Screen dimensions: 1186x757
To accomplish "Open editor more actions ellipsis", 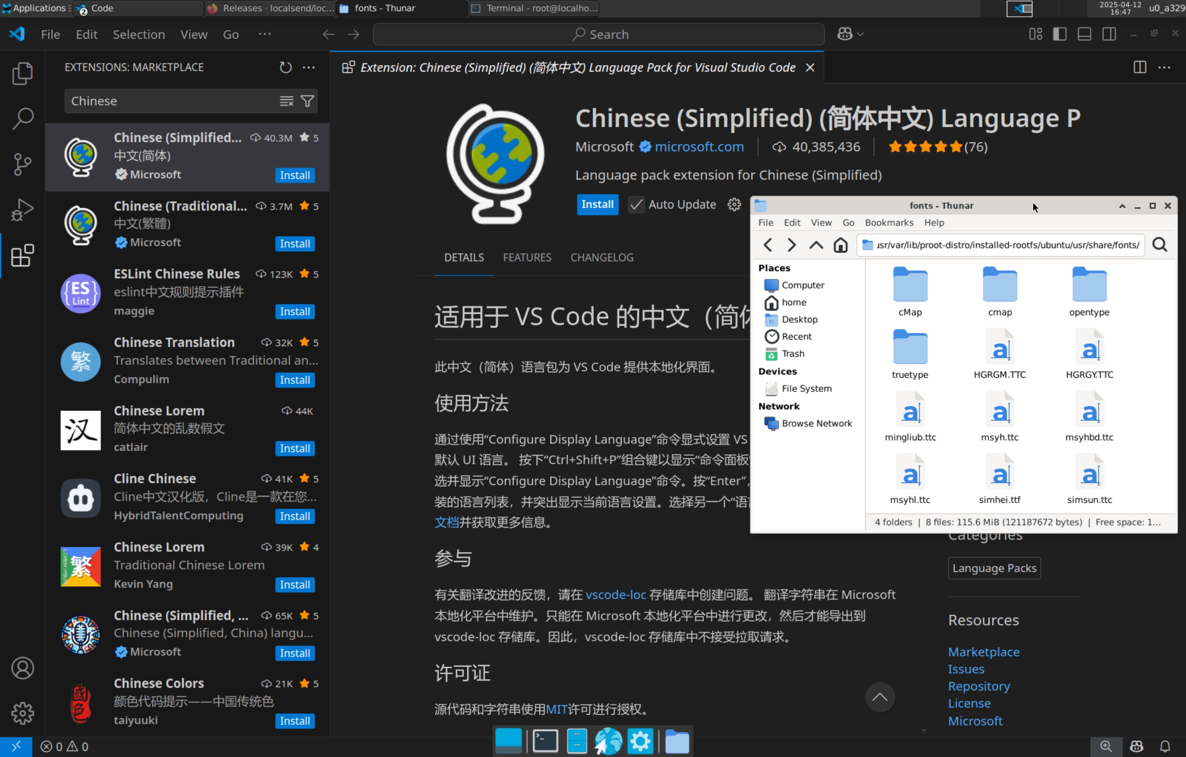I will (1164, 67).
